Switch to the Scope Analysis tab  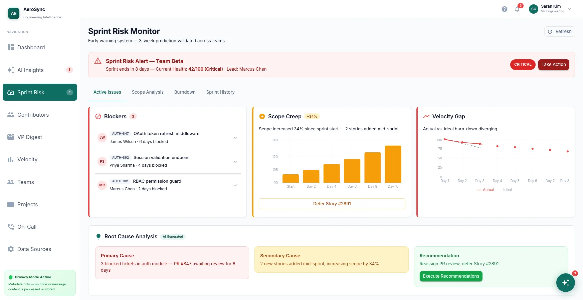(x=148, y=92)
